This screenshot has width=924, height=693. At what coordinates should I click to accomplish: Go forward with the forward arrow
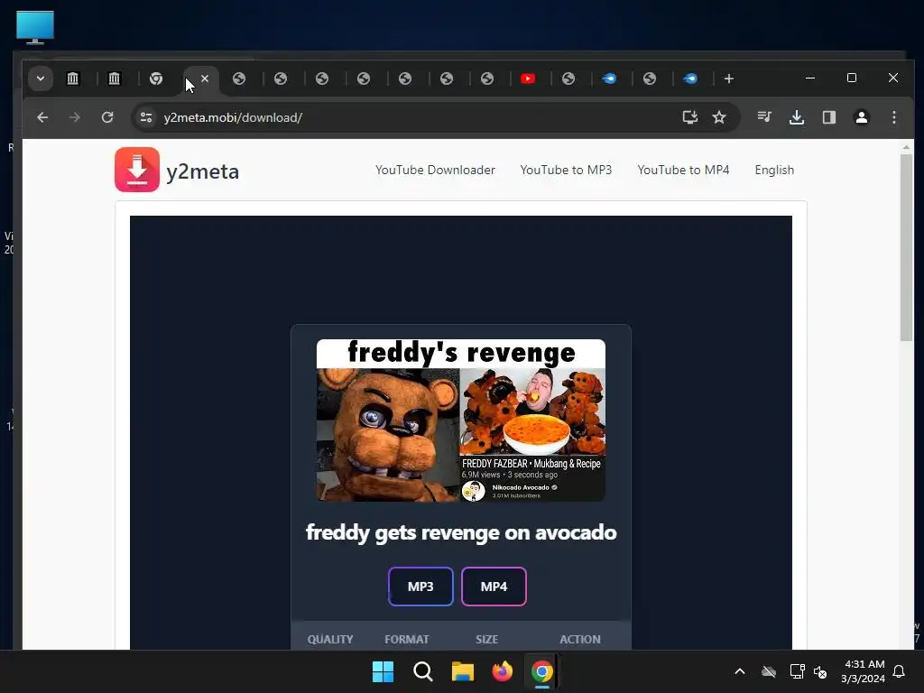(75, 117)
